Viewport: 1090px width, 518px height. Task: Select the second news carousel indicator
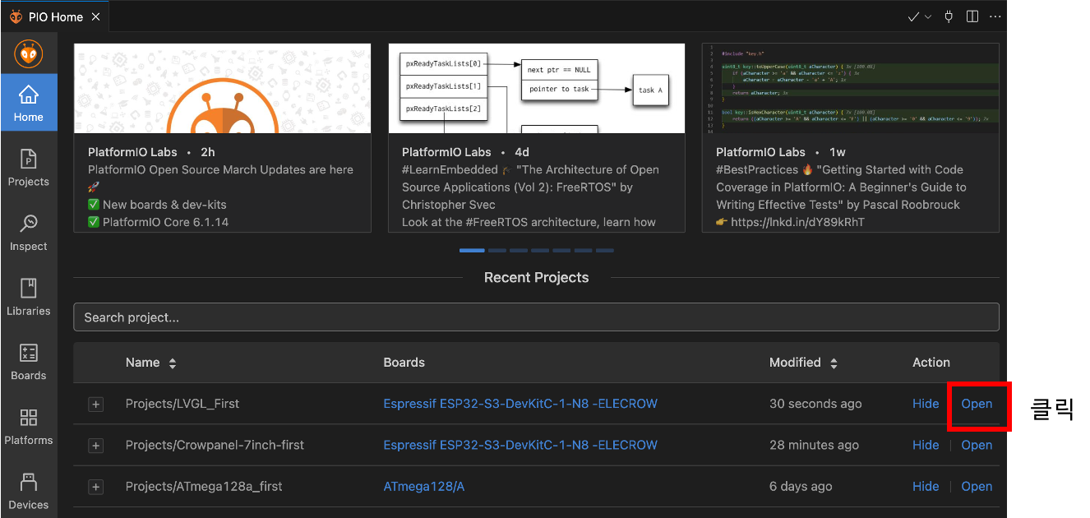point(497,250)
